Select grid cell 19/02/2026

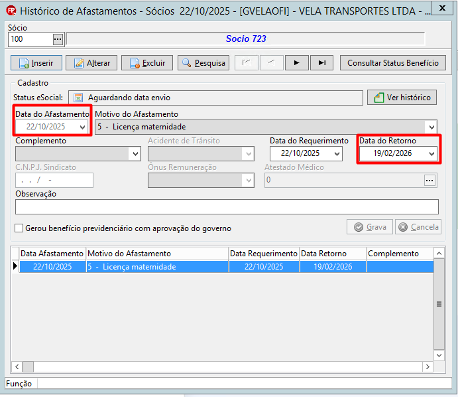(333, 267)
